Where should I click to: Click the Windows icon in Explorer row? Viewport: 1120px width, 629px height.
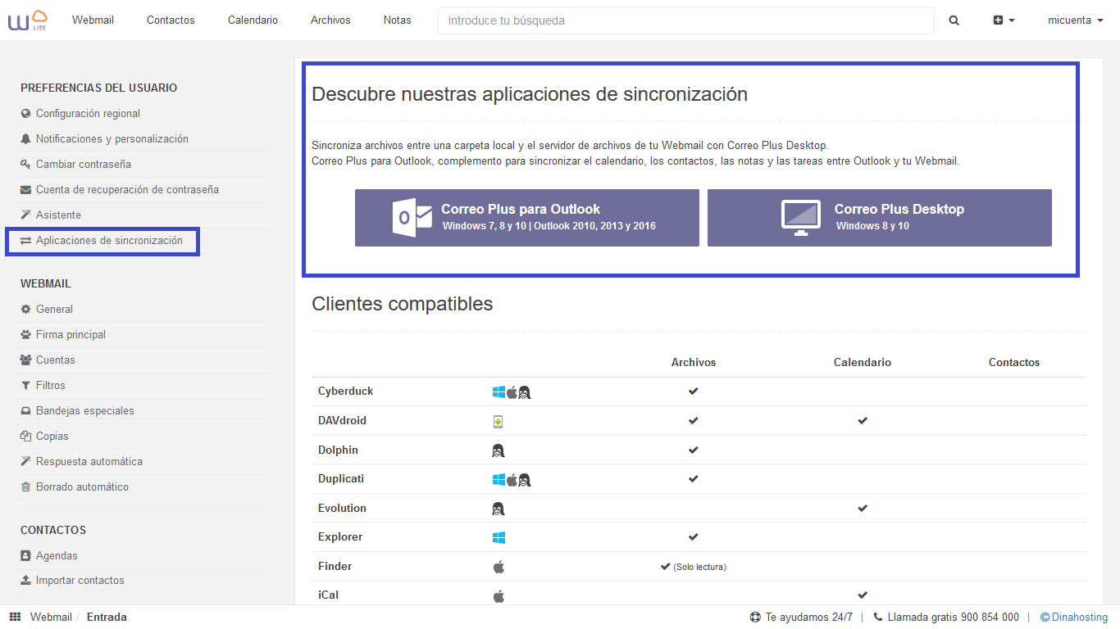coord(499,538)
